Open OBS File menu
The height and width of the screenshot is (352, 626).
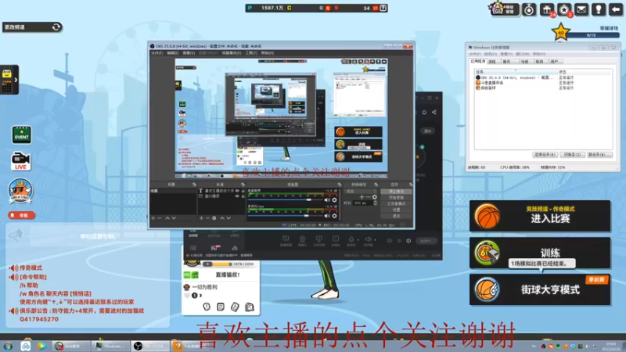tap(157, 52)
